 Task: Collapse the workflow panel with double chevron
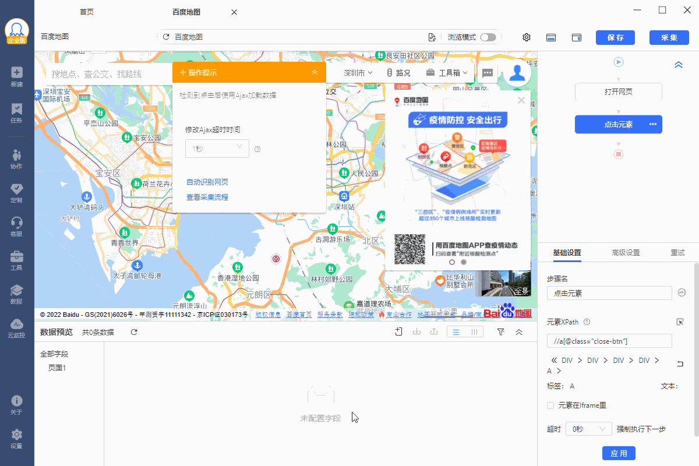click(x=679, y=65)
